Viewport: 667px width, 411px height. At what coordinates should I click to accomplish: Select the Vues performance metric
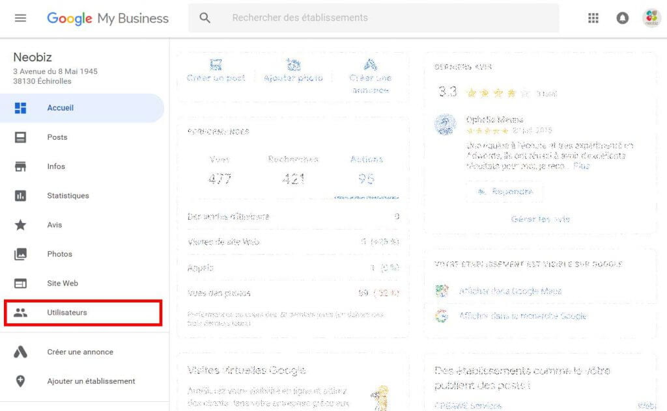pyautogui.click(x=220, y=170)
